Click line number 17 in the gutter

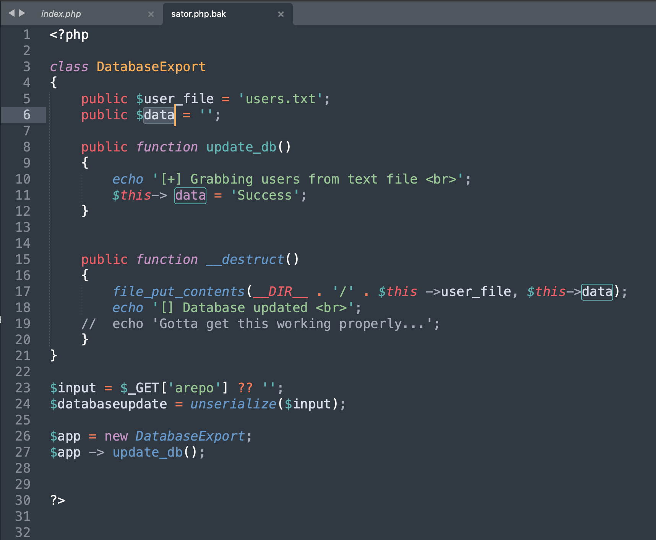[23, 292]
